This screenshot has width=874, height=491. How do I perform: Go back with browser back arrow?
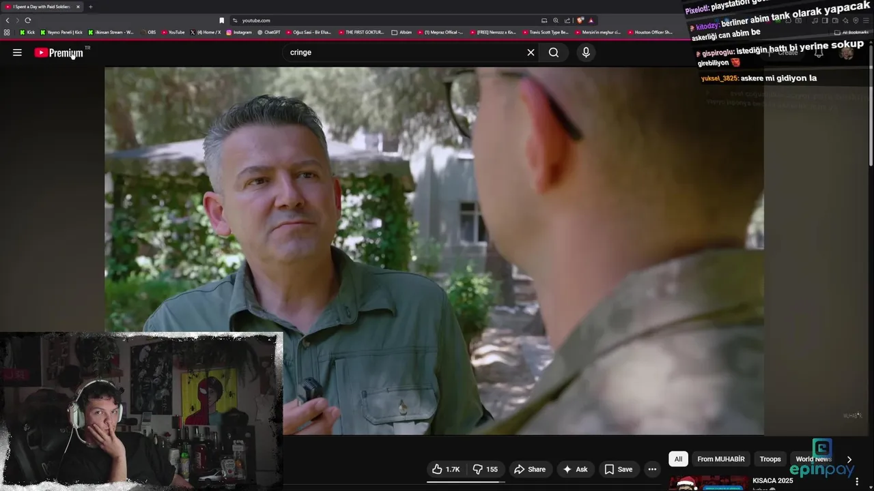point(8,20)
